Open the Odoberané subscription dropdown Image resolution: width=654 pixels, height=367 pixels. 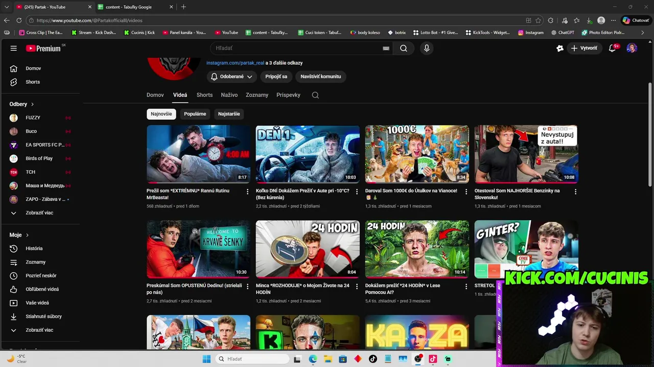pyautogui.click(x=232, y=76)
